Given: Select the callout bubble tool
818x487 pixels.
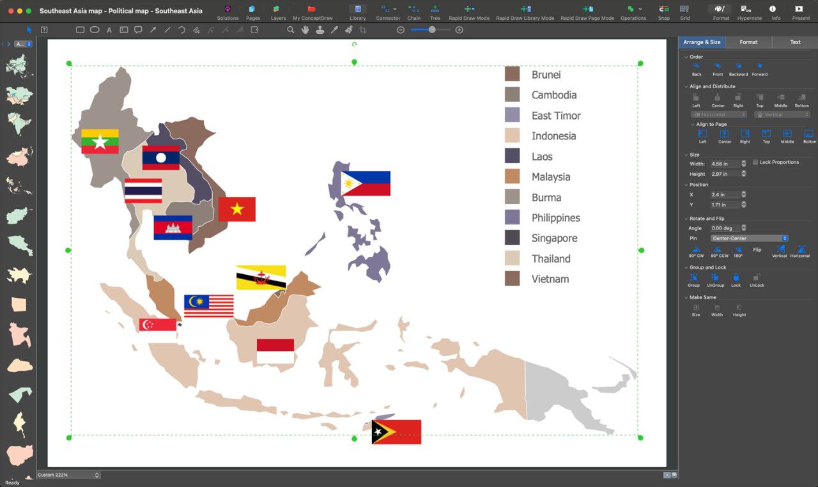Looking at the screenshot, I should point(138,30).
